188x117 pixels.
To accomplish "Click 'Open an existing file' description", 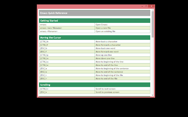I will tap(105, 31).
